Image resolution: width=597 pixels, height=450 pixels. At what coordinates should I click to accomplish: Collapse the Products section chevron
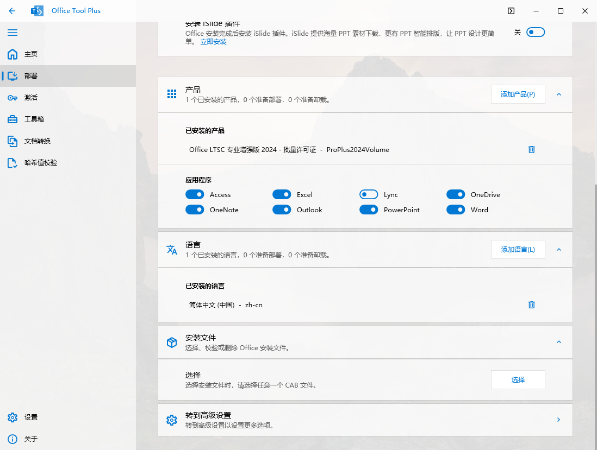tap(558, 94)
